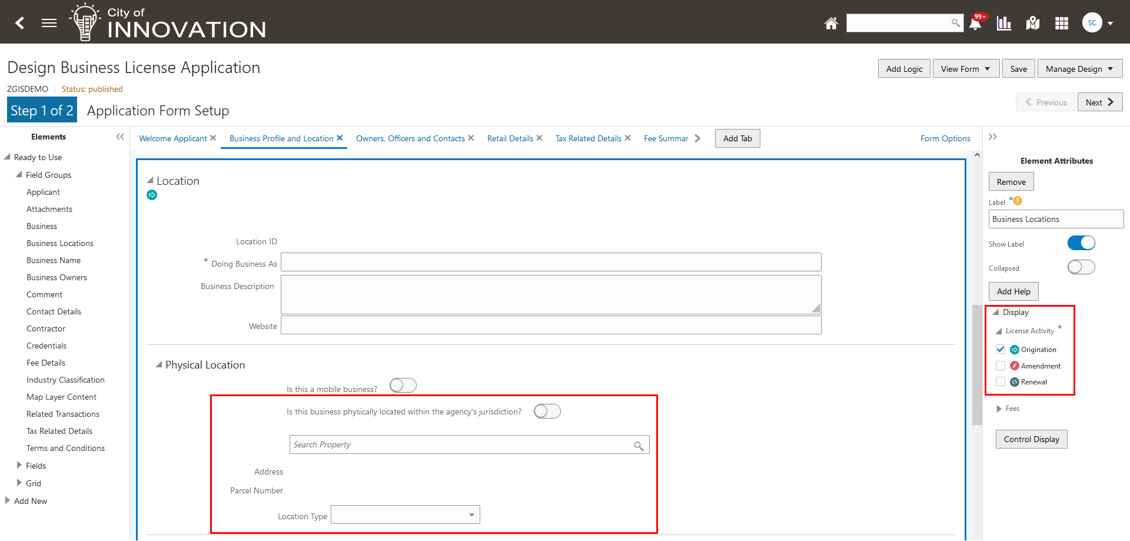Expand the Grid tree node

[19, 483]
